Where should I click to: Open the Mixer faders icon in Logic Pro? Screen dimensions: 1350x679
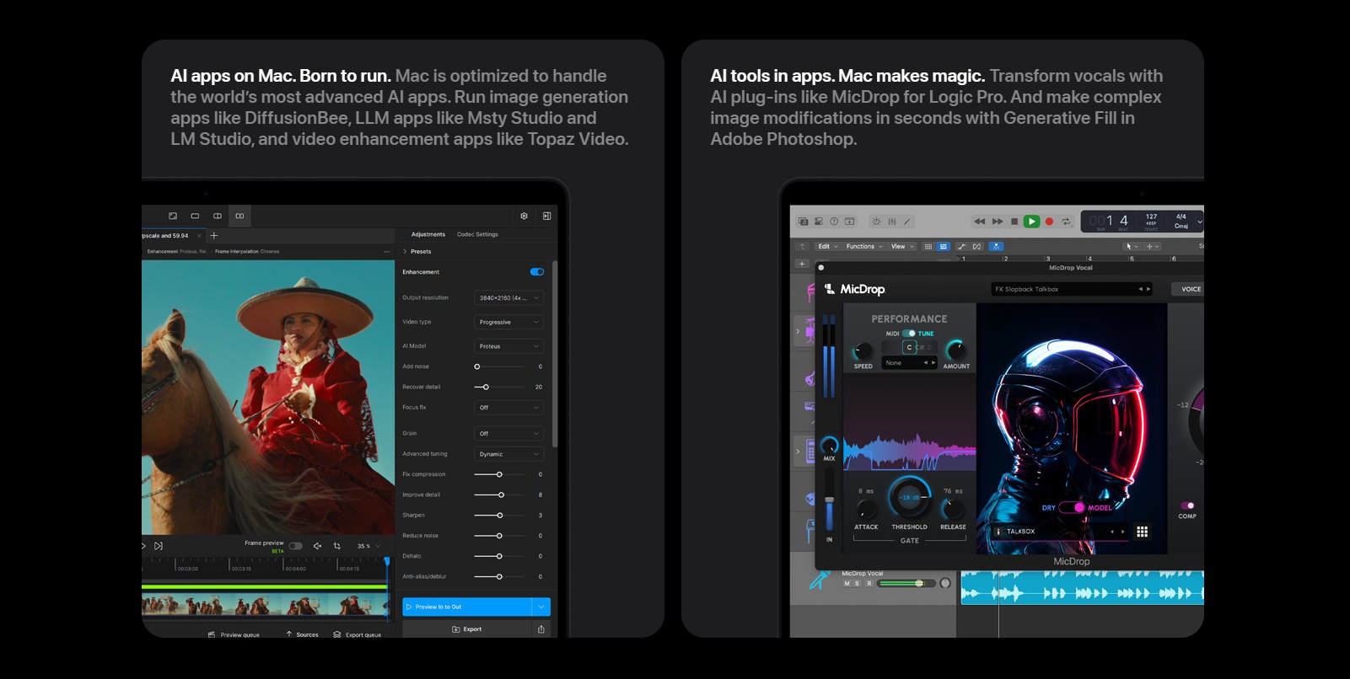click(x=891, y=222)
